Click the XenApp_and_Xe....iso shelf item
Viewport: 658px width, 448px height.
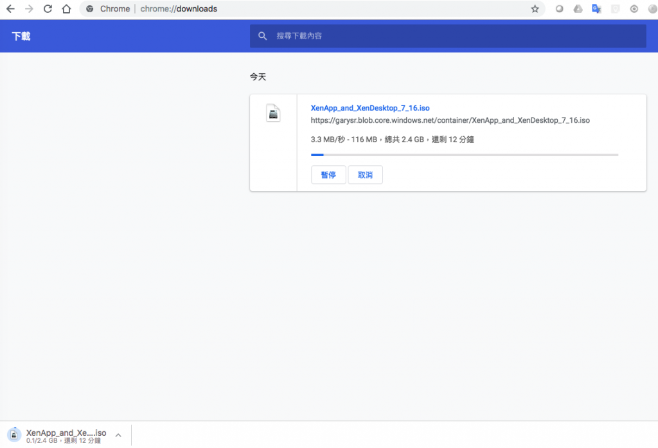pos(66,433)
